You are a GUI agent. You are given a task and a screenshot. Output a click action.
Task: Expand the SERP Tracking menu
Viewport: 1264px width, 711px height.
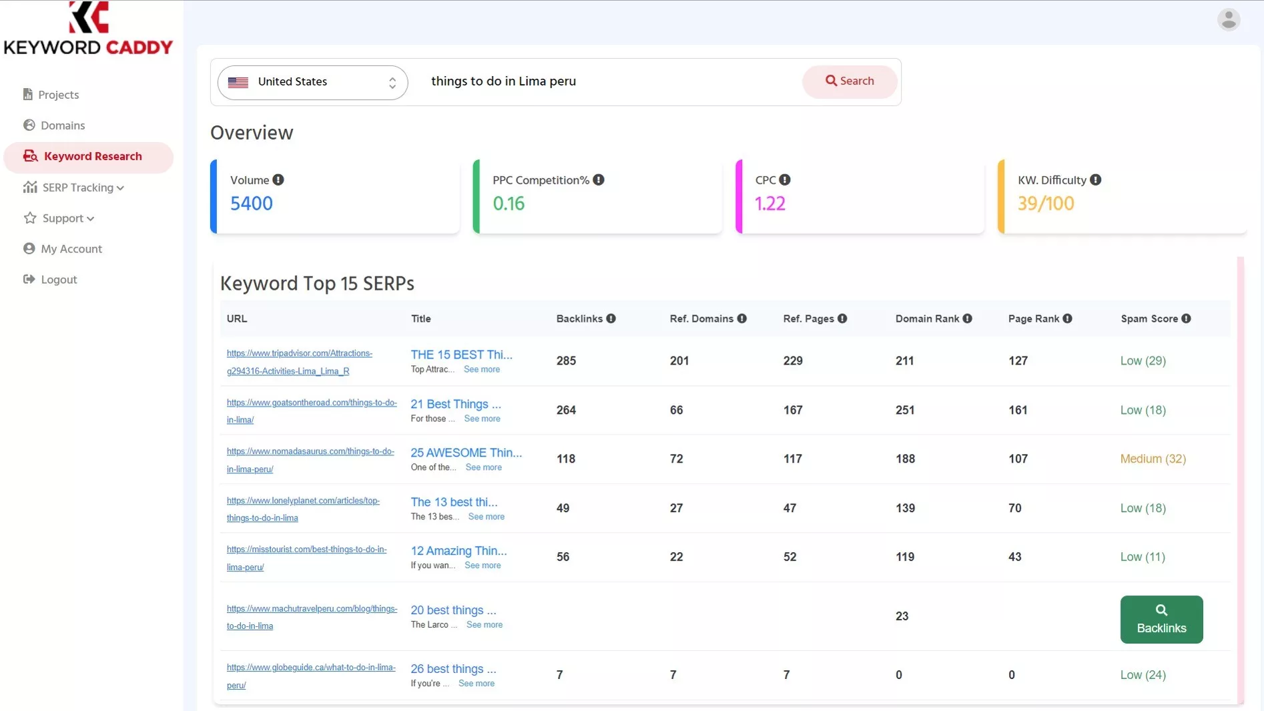(x=73, y=188)
